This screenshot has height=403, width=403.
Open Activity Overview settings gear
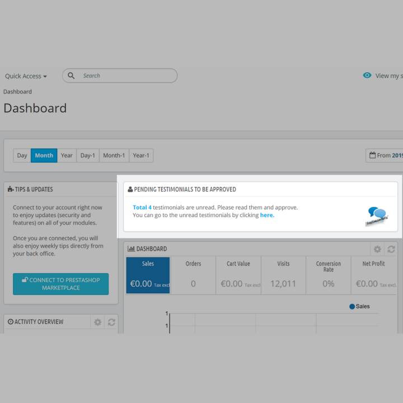click(97, 322)
